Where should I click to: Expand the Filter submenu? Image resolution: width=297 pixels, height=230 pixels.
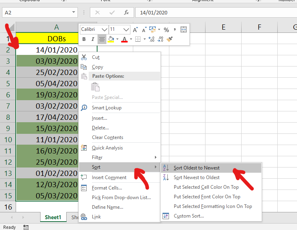(120, 157)
